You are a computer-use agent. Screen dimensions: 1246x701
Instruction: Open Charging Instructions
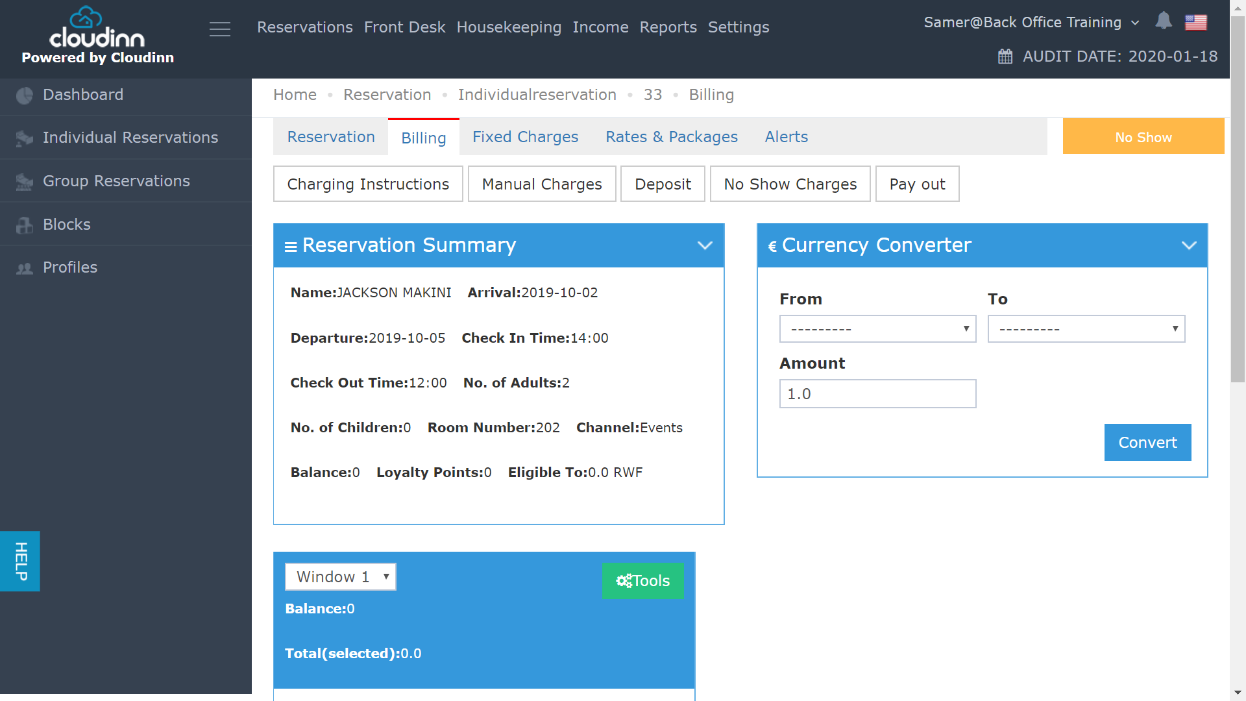click(x=368, y=184)
